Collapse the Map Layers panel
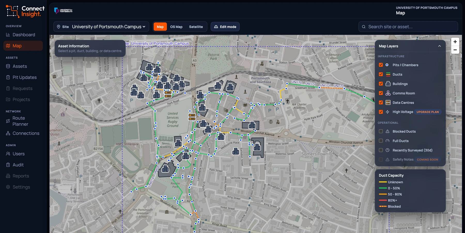This screenshot has width=465, height=233. pyautogui.click(x=439, y=46)
